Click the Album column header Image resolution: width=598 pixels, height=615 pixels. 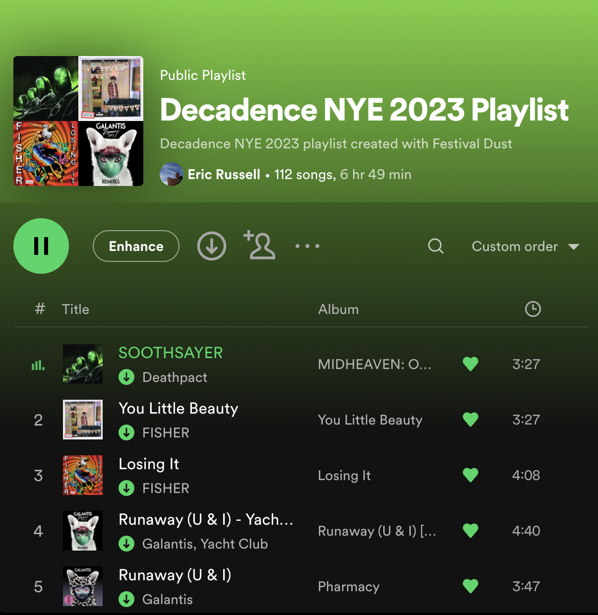(339, 309)
